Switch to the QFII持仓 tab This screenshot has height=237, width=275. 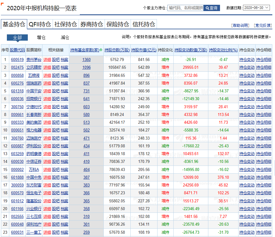pos(40,24)
